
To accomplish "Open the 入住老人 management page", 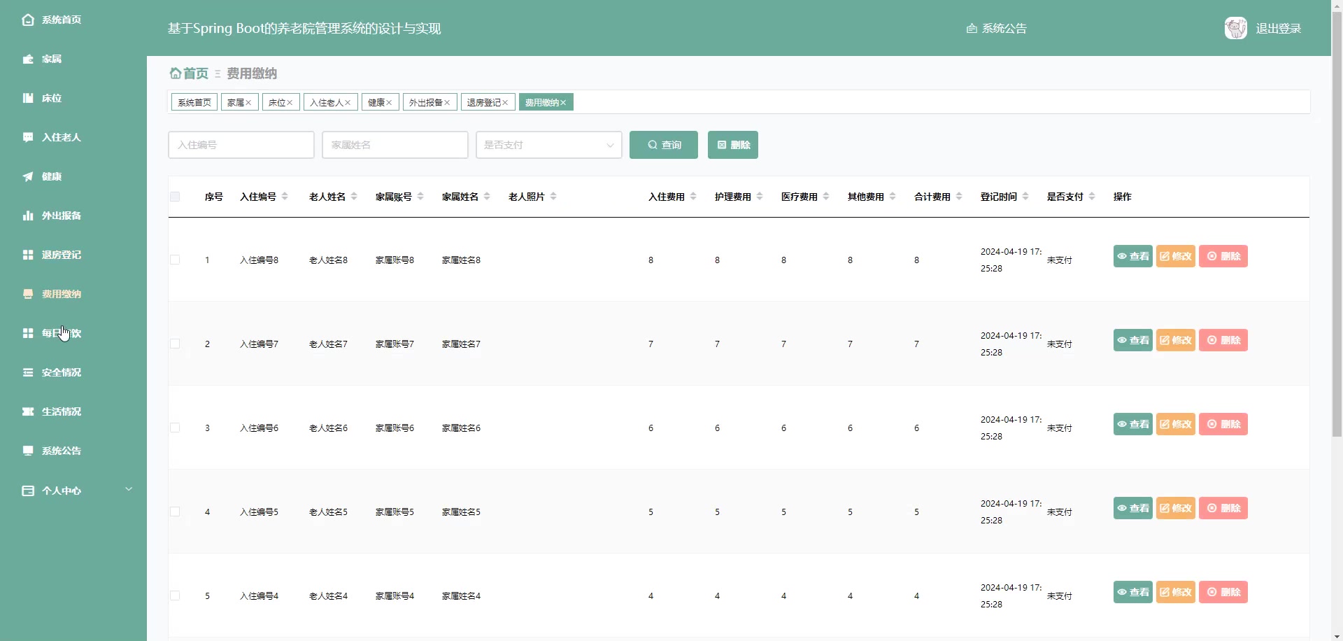I will coord(59,137).
